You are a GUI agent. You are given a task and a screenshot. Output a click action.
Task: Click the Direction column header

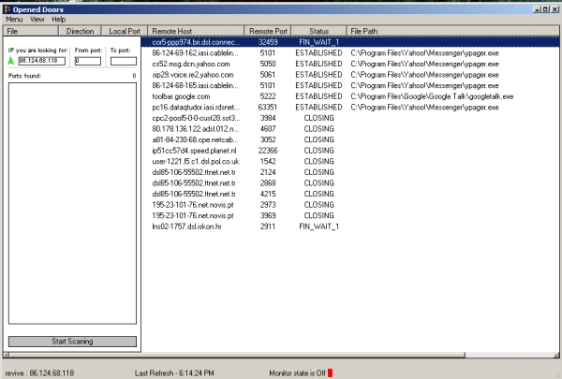pos(81,31)
